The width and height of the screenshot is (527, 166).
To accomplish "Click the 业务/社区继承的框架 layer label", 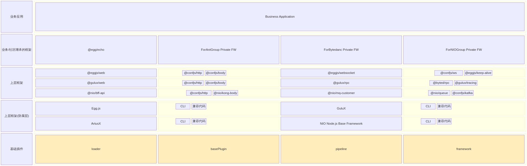I will (17, 50).
